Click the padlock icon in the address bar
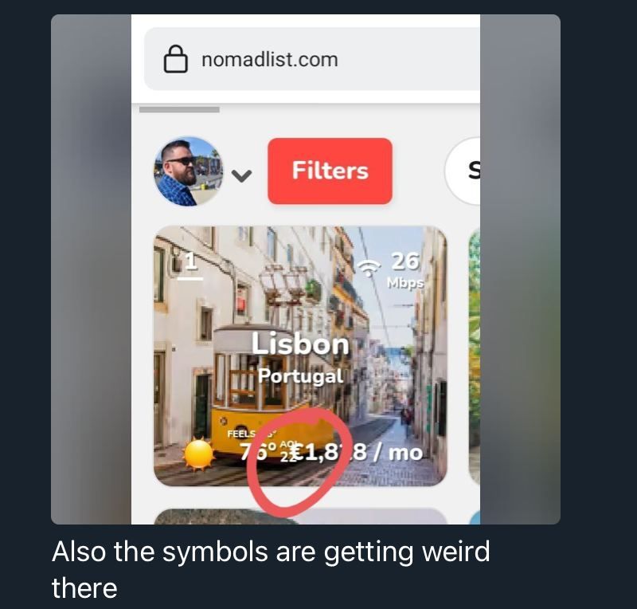Viewport: 637px width, 609px height. [x=175, y=59]
